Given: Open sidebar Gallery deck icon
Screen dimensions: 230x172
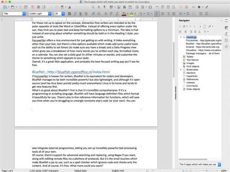Looking at the screenshot, I should [x=226, y=40].
